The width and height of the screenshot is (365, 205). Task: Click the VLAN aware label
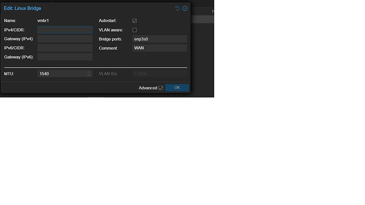[x=111, y=30]
